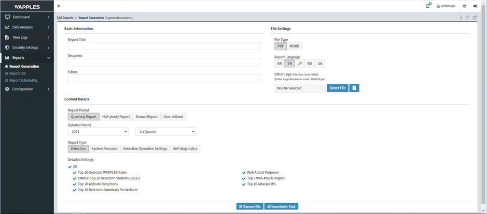Click the Generate File button

click(249, 206)
